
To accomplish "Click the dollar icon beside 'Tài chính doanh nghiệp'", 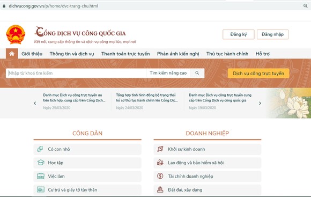I will click(160, 176).
